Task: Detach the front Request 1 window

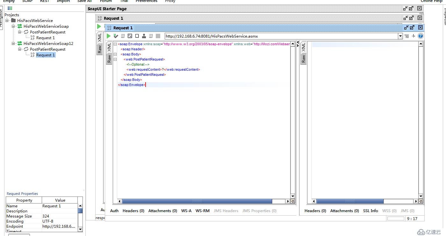Action: [406, 28]
